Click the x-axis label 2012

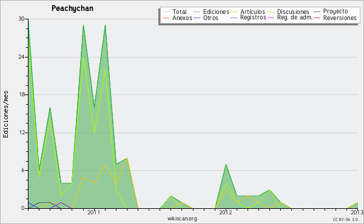tap(226, 212)
